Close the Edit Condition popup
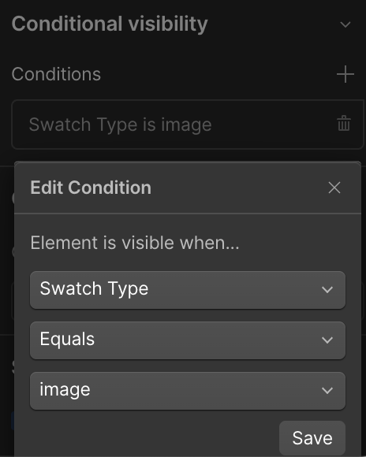 [334, 188]
